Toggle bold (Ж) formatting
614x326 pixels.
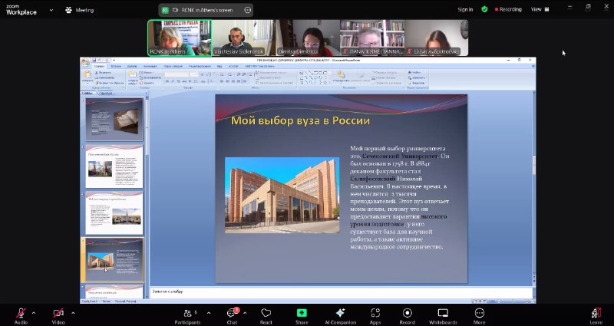click(167, 81)
